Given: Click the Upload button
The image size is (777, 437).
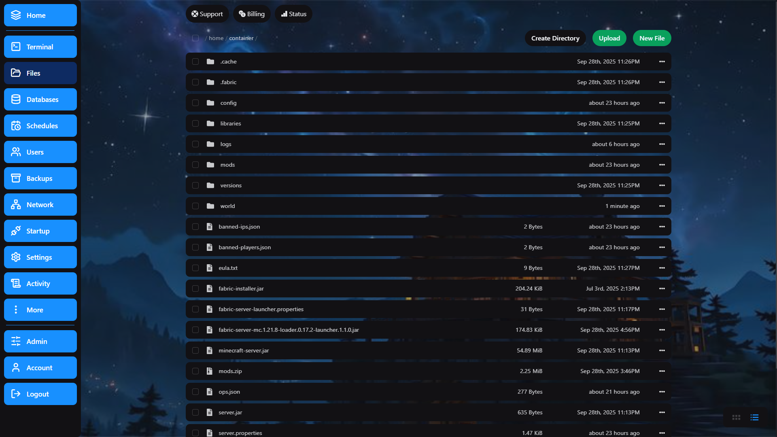Looking at the screenshot, I should tap(609, 38).
